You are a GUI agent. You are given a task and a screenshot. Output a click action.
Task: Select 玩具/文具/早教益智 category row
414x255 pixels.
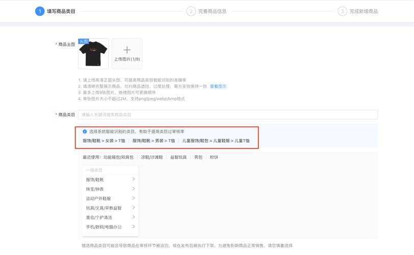[110, 208]
